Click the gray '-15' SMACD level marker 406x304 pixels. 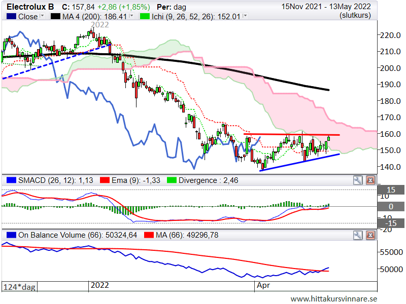coord(391,223)
